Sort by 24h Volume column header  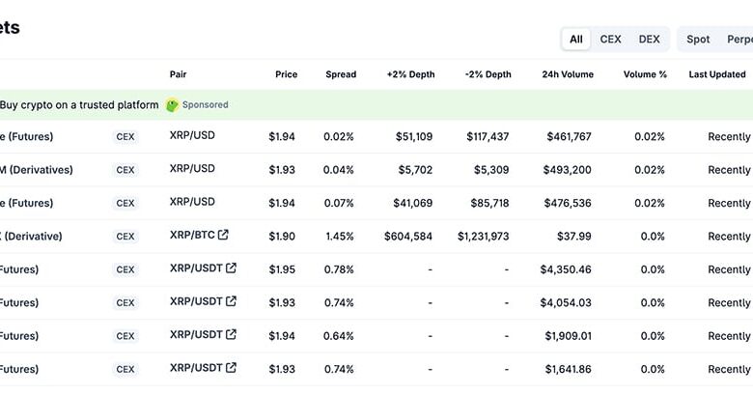click(568, 74)
